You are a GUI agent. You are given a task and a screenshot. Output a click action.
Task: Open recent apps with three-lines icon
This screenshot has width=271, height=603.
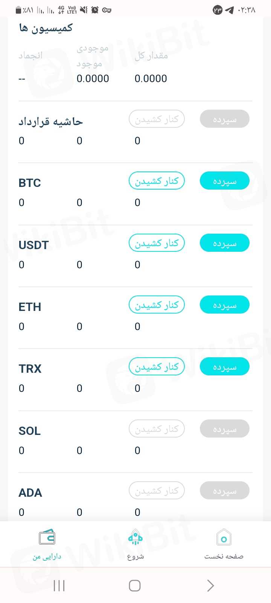click(x=59, y=585)
